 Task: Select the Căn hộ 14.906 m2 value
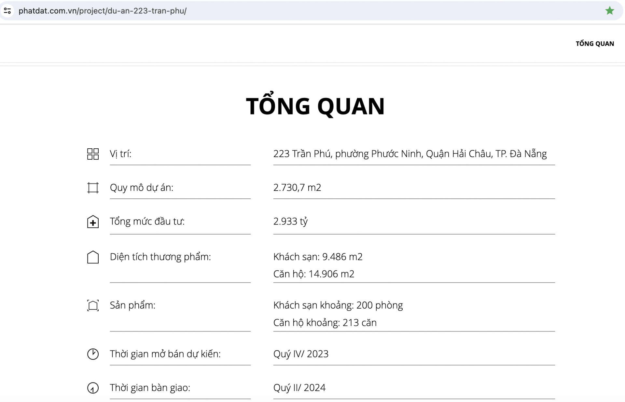pyautogui.click(x=313, y=274)
